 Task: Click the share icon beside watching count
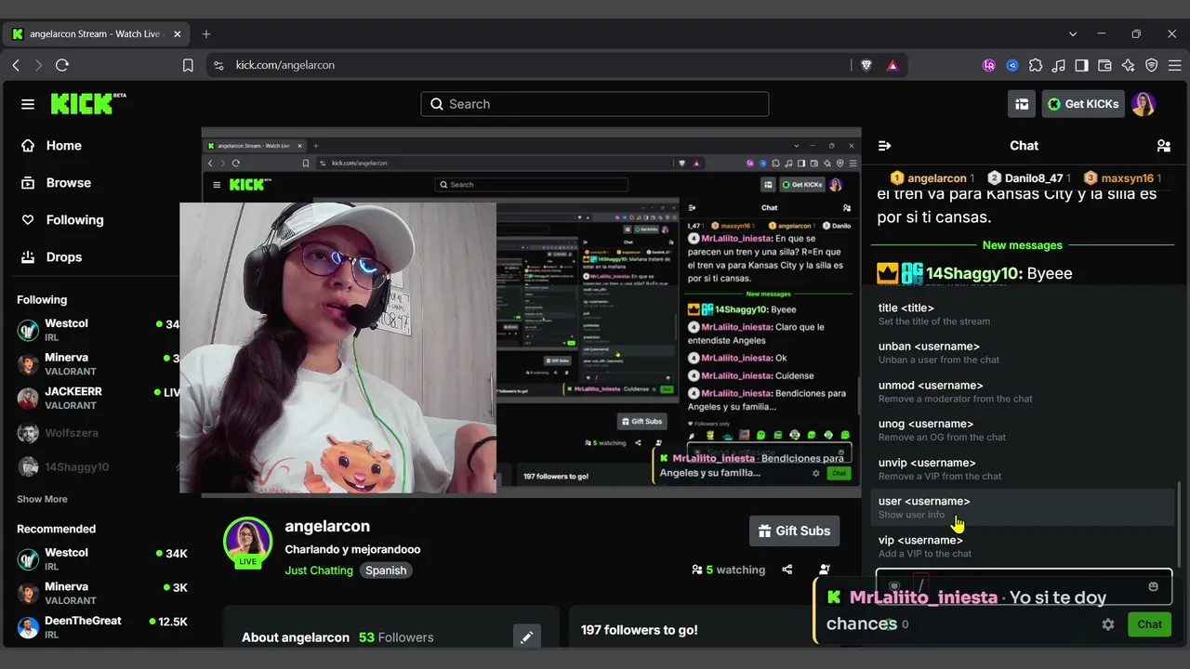tap(787, 570)
